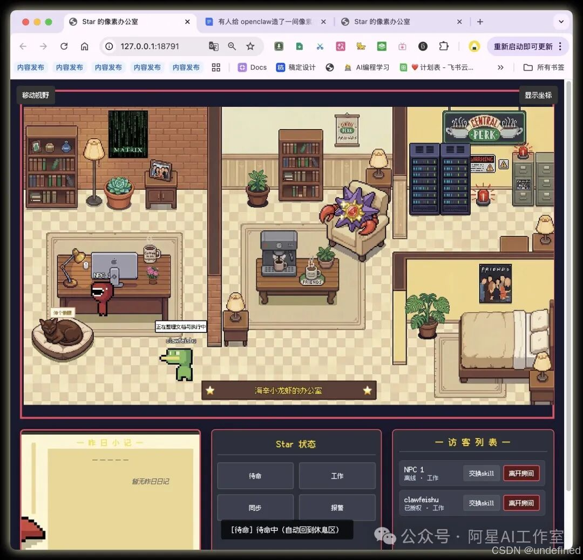Click the yellow puzzle-piece extension icon

[361, 46]
